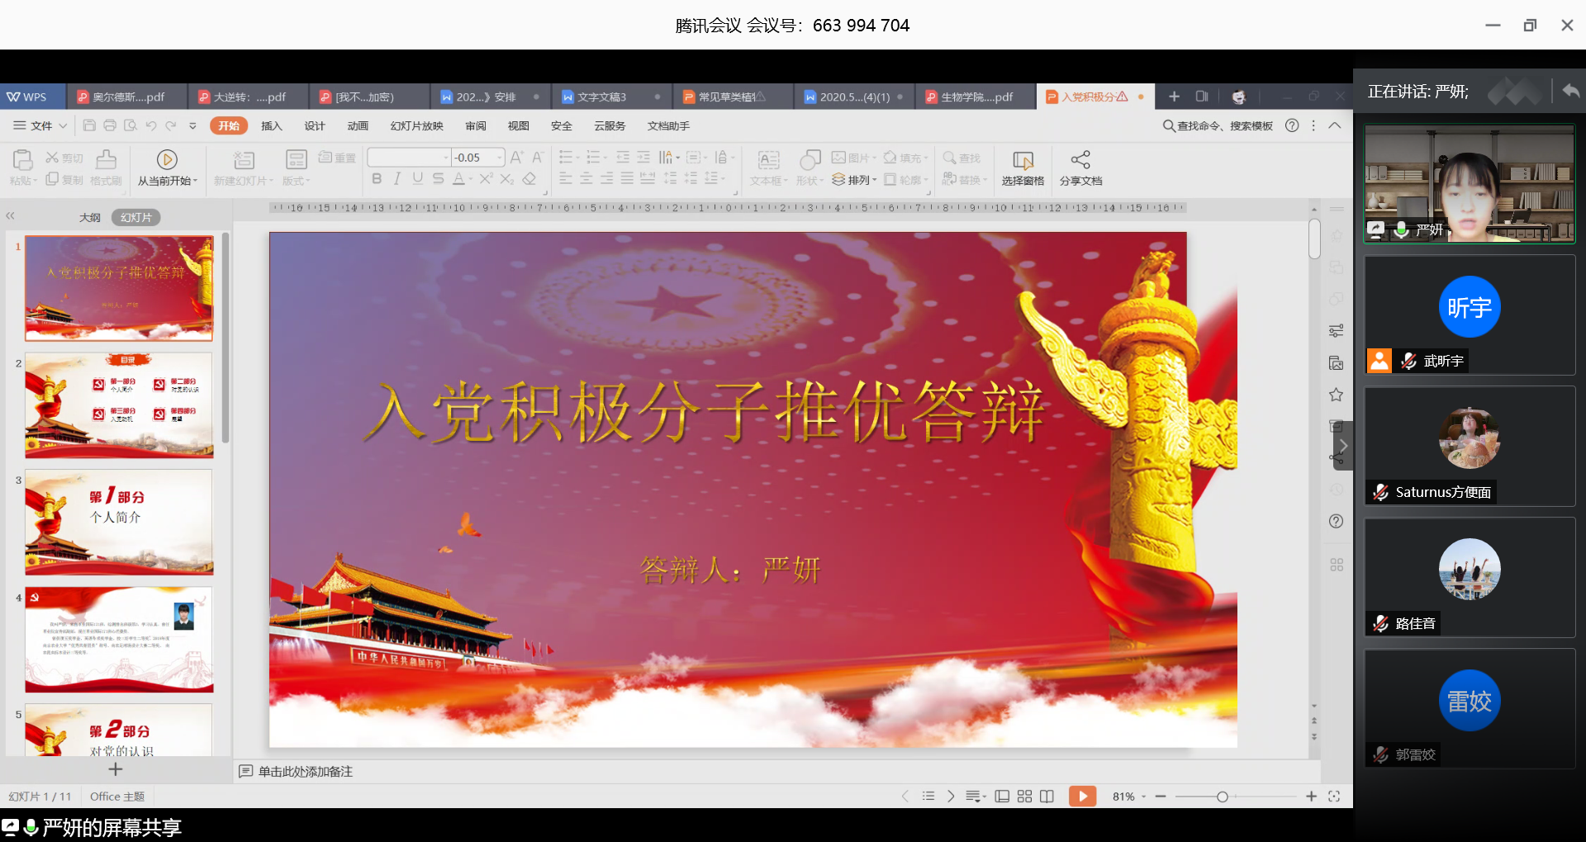This screenshot has height=842, width=1586.
Task: Add a new slide with plus button
Action: point(116,769)
